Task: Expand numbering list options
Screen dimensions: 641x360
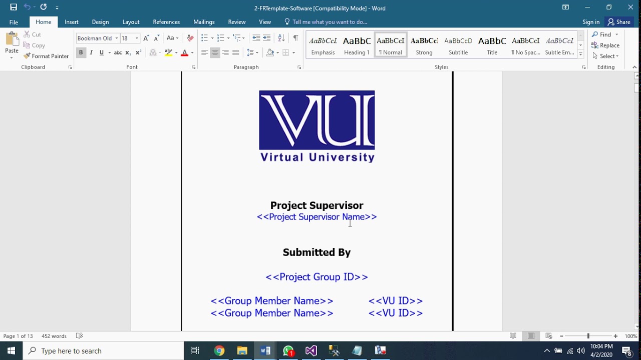Action: point(228,38)
